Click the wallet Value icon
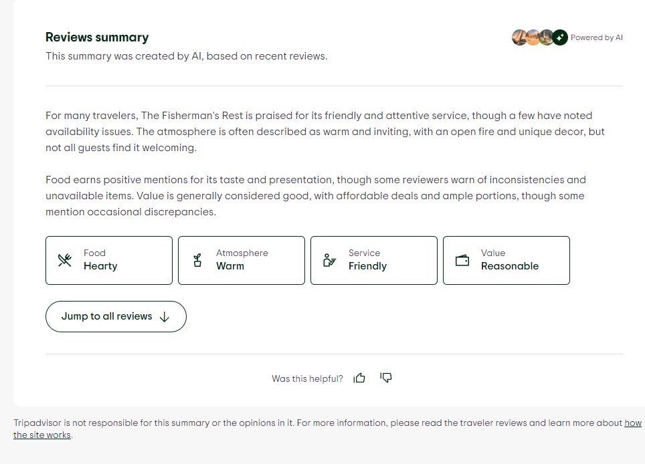645x464 pixels. 462,260
